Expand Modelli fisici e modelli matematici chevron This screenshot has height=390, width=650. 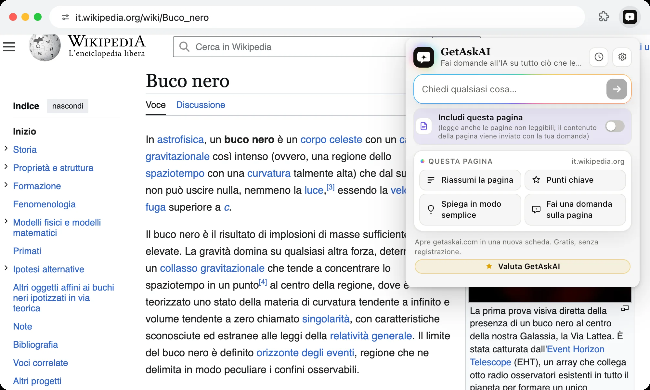[6, 221]
